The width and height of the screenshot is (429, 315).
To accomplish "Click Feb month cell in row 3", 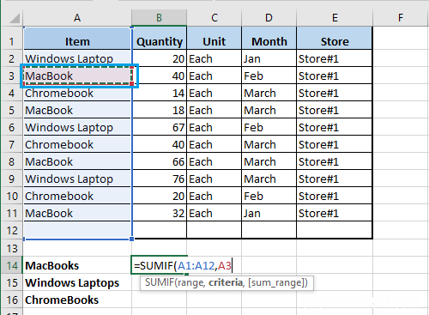I will pos(269,76).
